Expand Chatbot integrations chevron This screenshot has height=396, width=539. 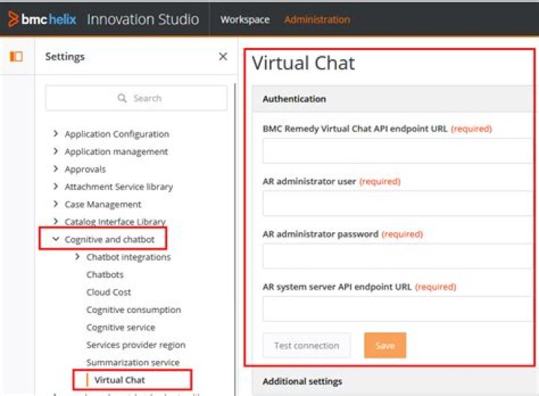coord(77,257)
